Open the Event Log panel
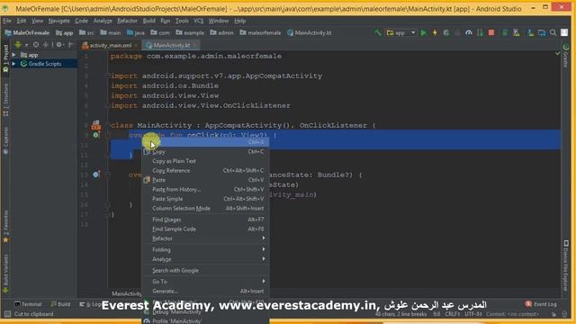The height and width of the screenshot is (324, 576). point(541,304)
